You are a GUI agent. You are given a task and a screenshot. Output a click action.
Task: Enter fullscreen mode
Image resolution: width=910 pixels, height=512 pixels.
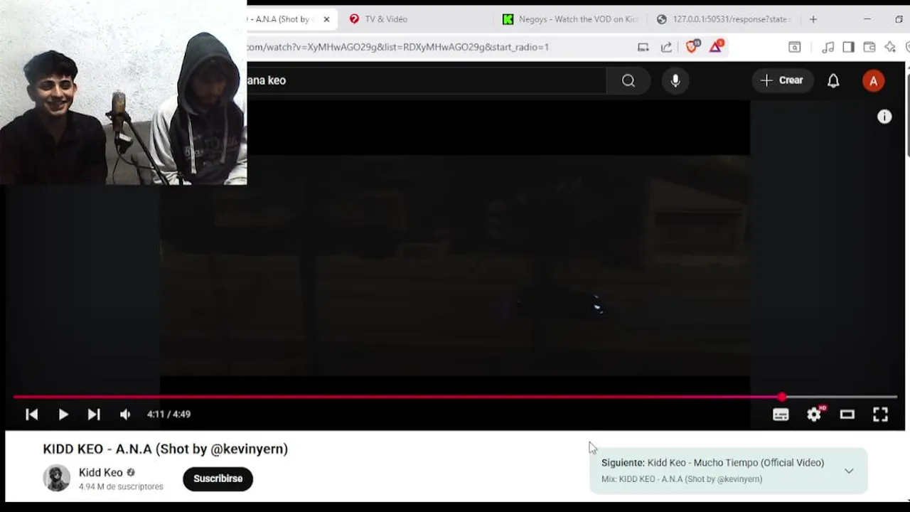tap(880, 415)
